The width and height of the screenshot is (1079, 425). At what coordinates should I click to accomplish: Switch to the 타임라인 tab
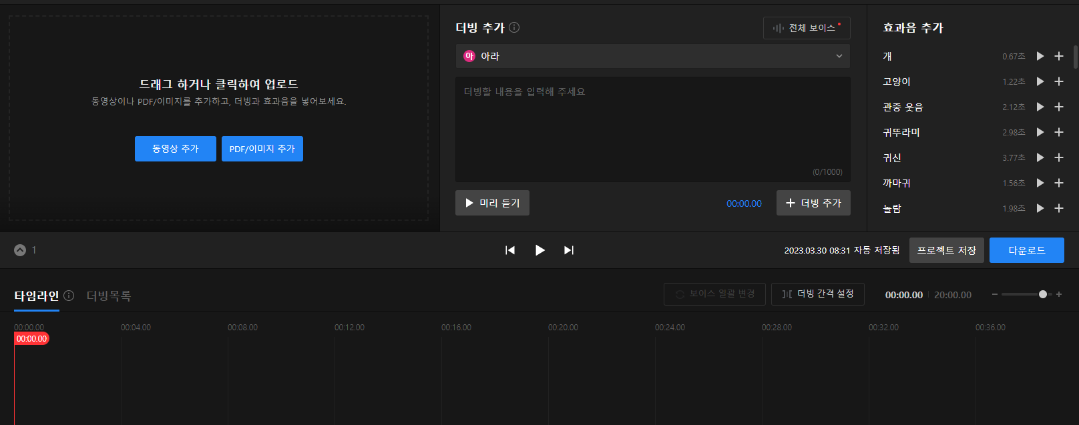37,296
